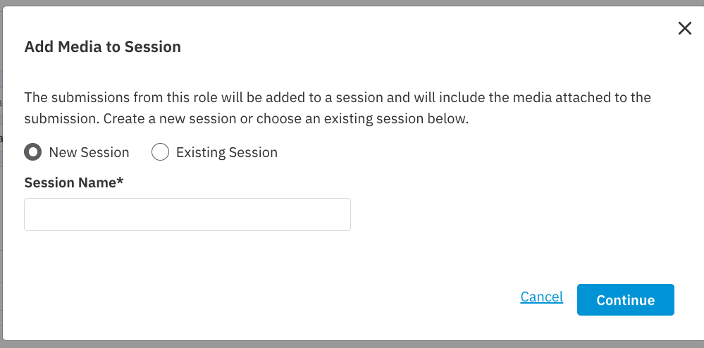This screenshot has width=704, height=348.
Task: Click the "Add Media to Session" heading
Action: (102, 47)
